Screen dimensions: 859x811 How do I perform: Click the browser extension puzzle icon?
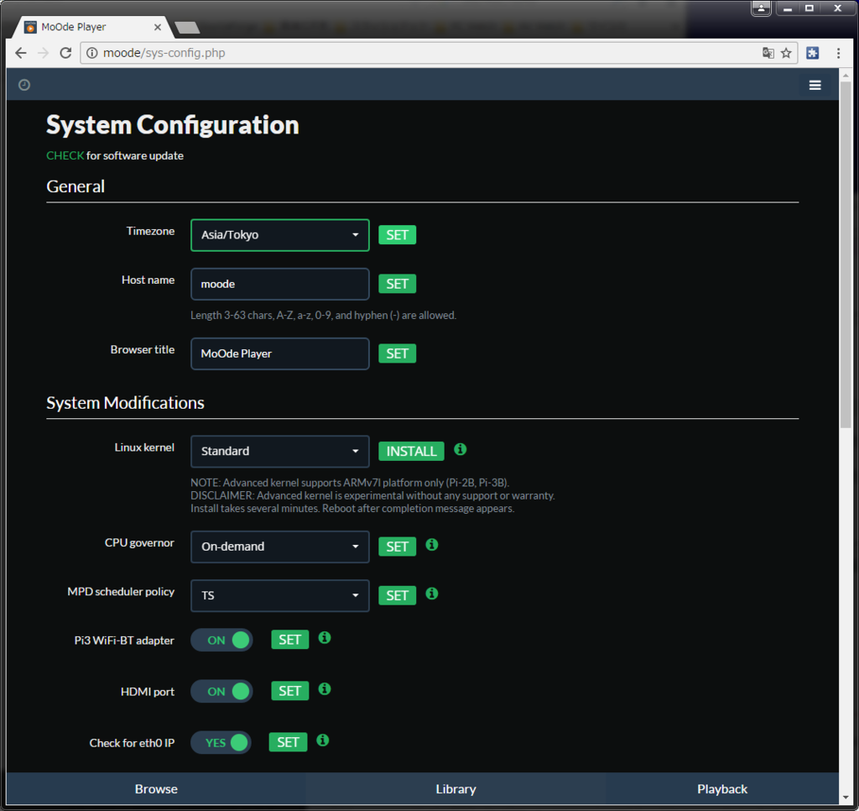point(812,53)
